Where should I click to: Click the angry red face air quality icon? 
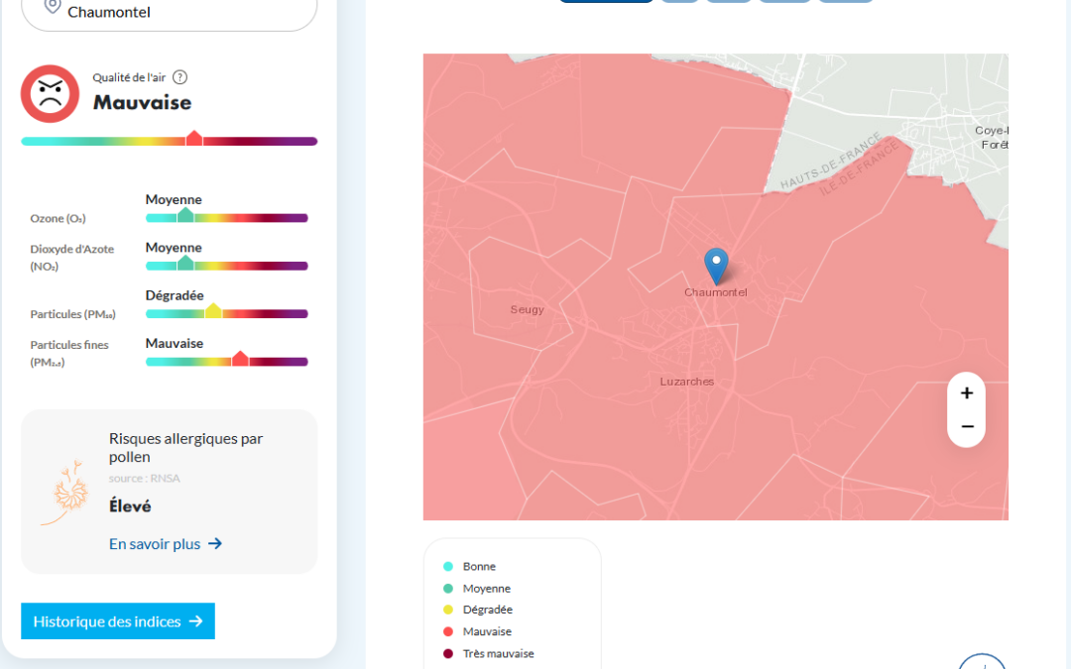[x=50, y=93]
